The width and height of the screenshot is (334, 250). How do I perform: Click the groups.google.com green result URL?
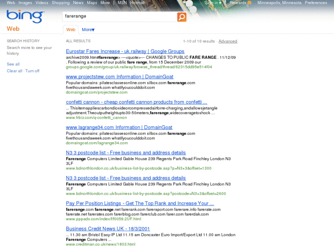pos(139,67)
